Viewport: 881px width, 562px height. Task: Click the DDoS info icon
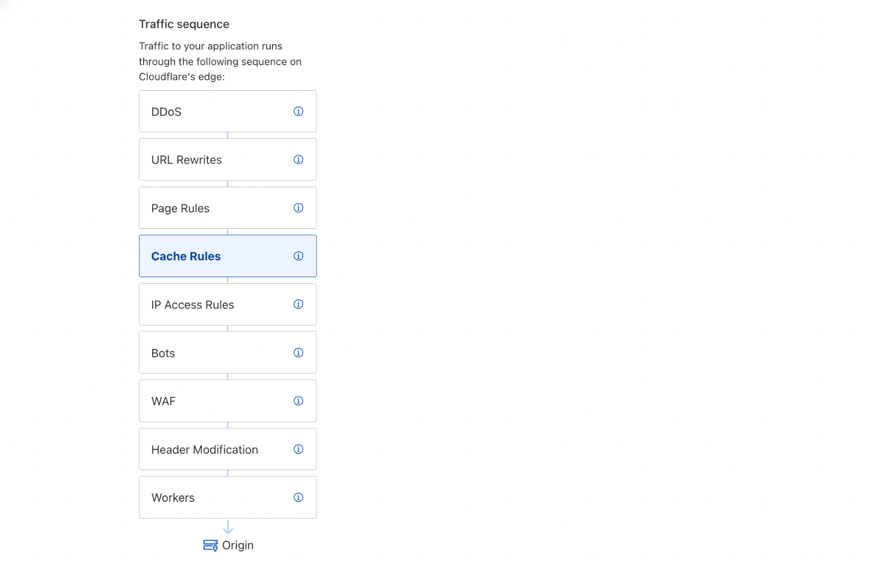(x=298, y=111)
